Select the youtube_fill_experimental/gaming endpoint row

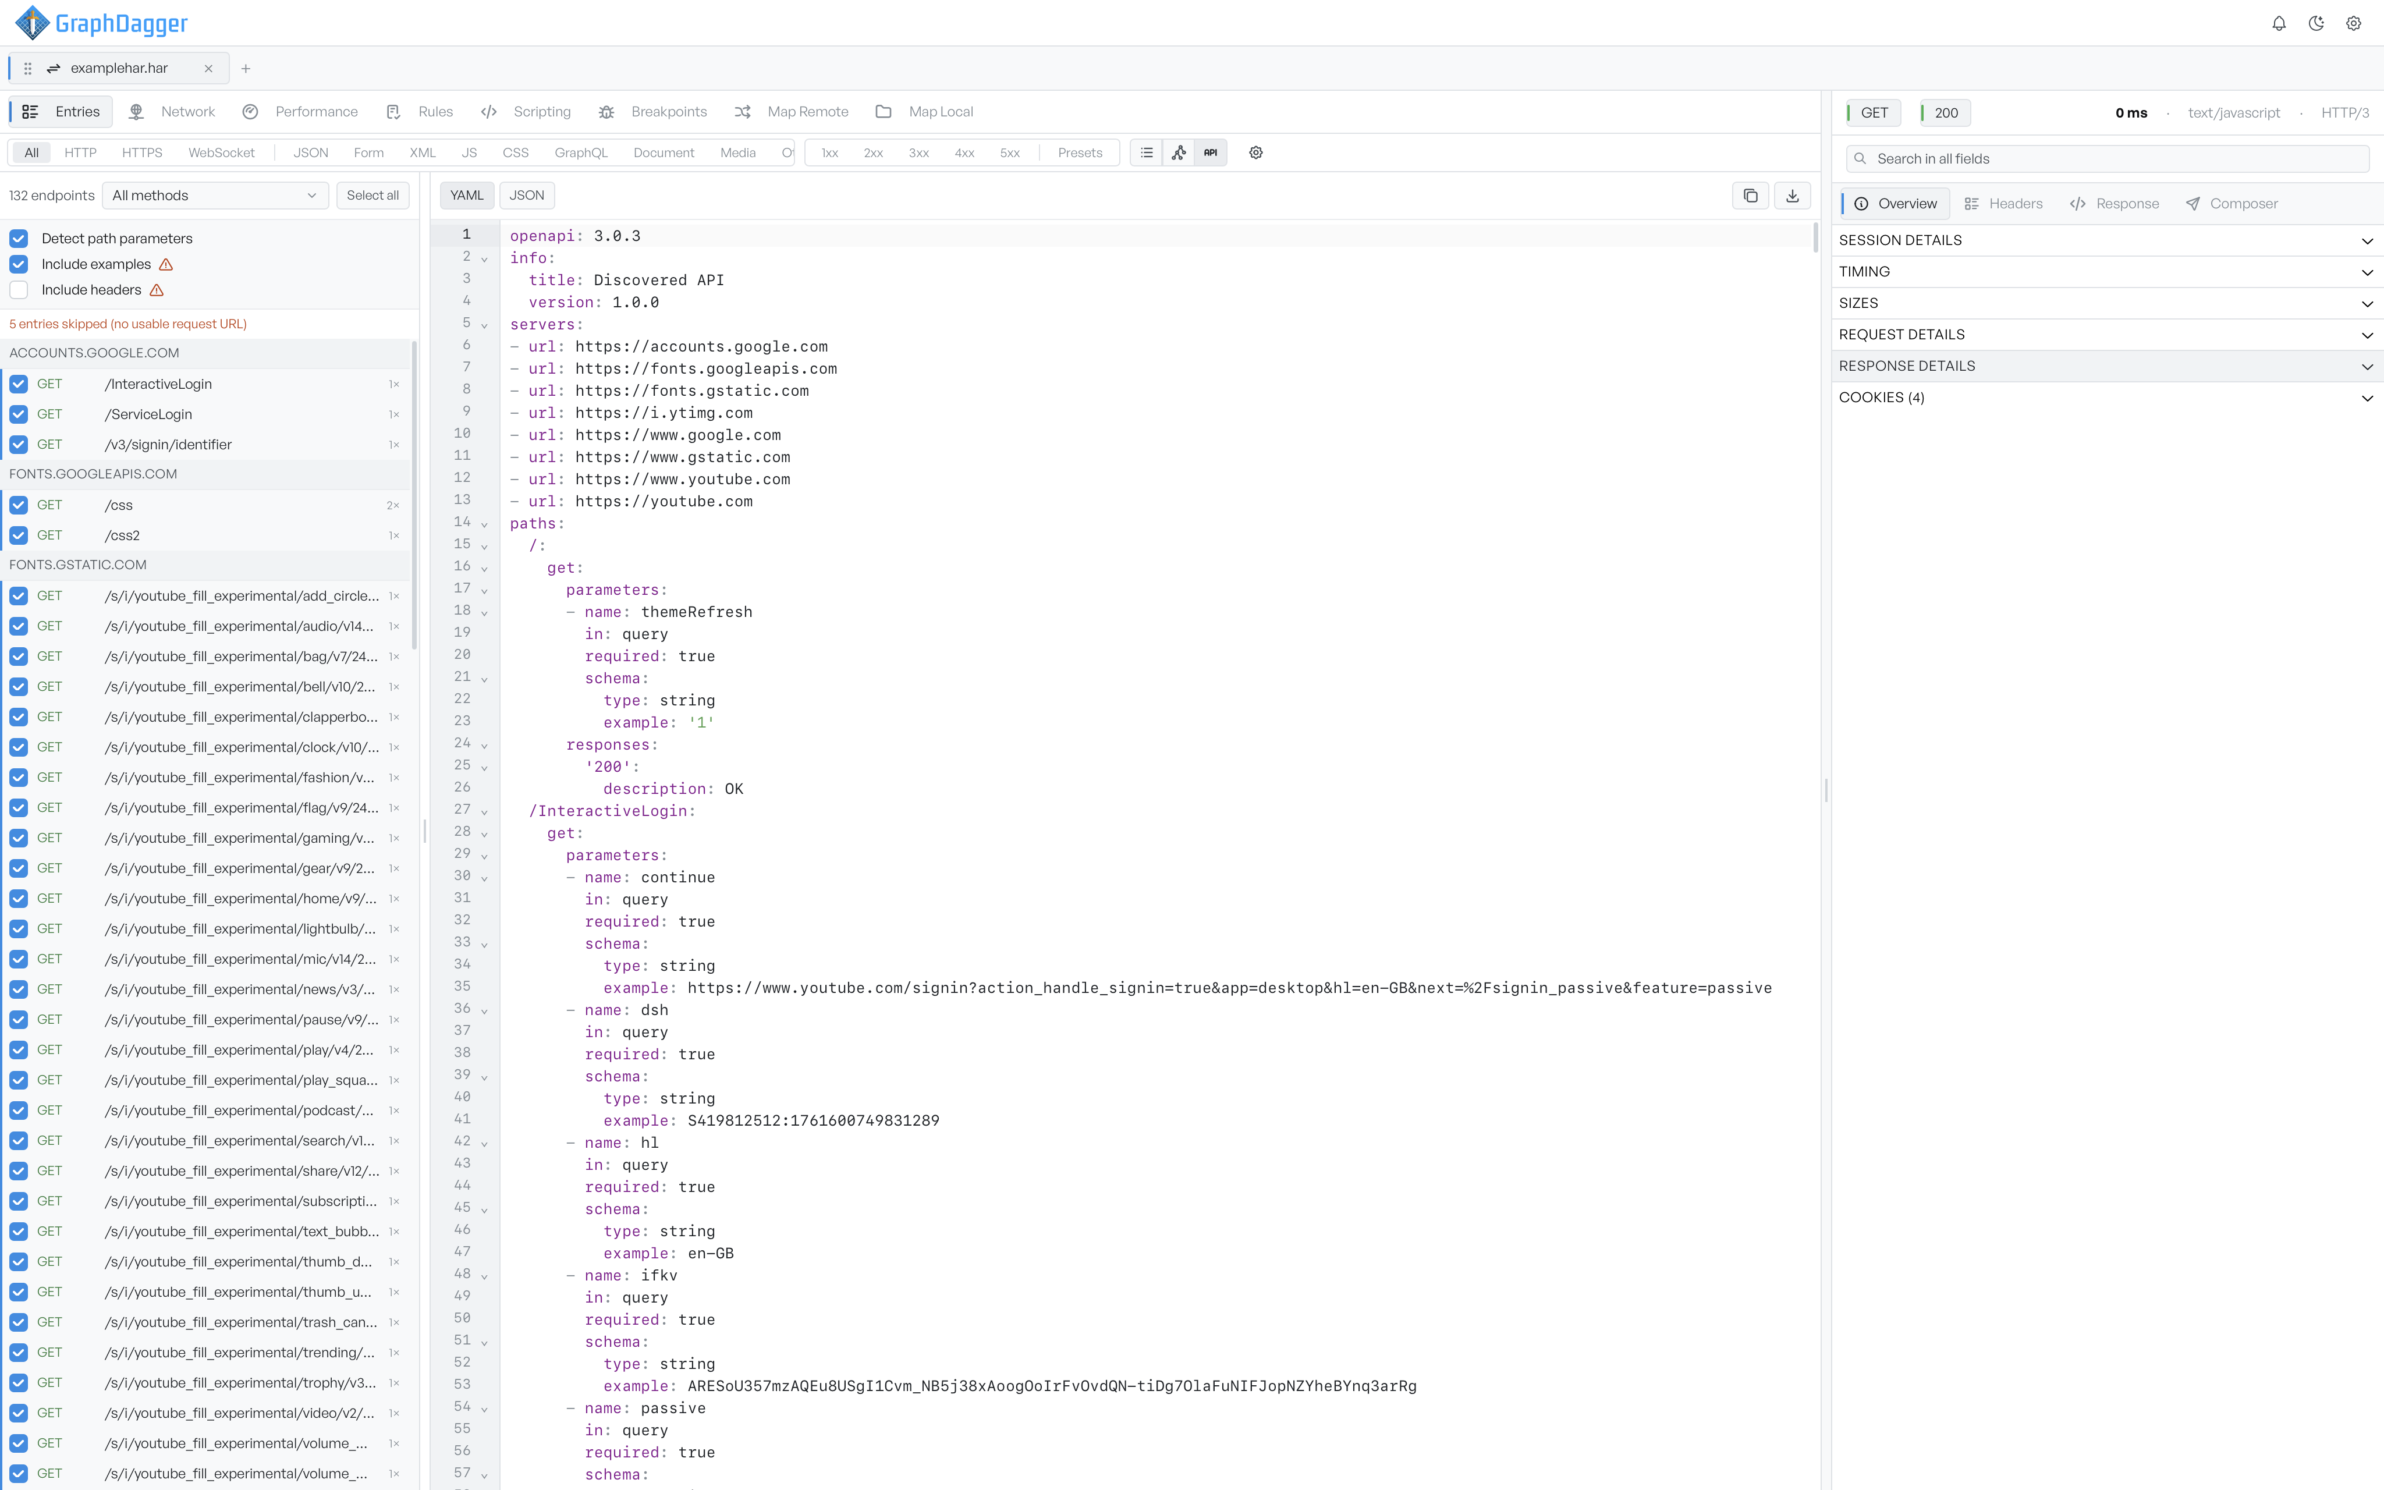click(207, 839)
